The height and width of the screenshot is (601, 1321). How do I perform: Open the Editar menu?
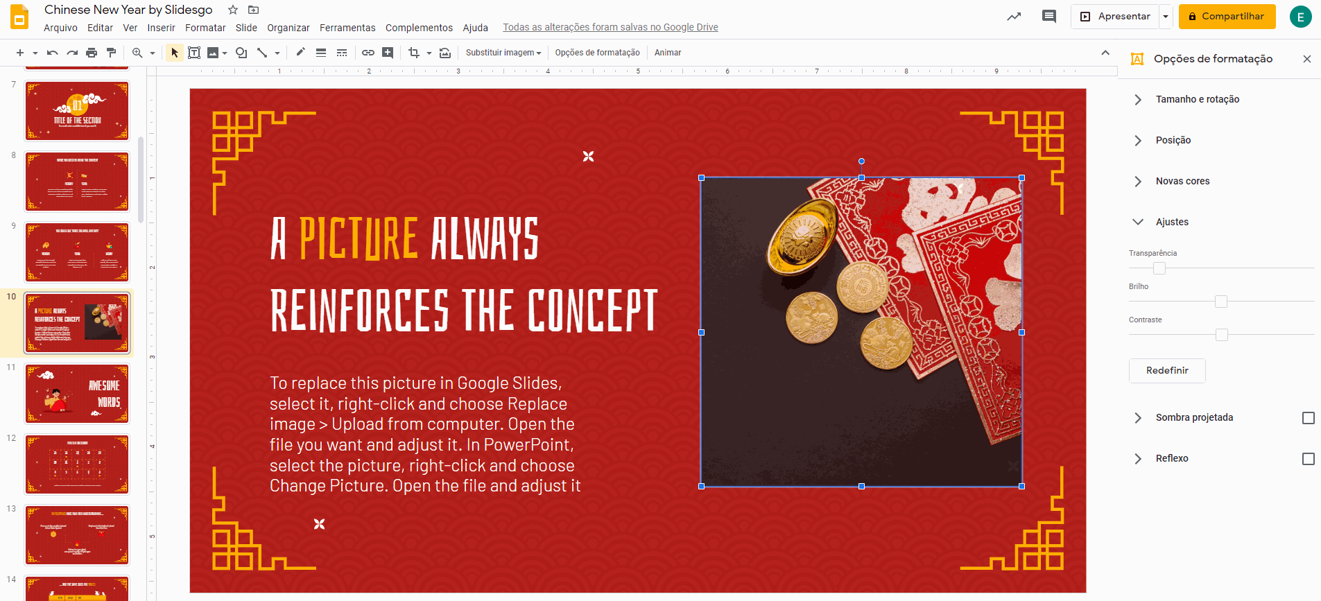tap(100, 28)
